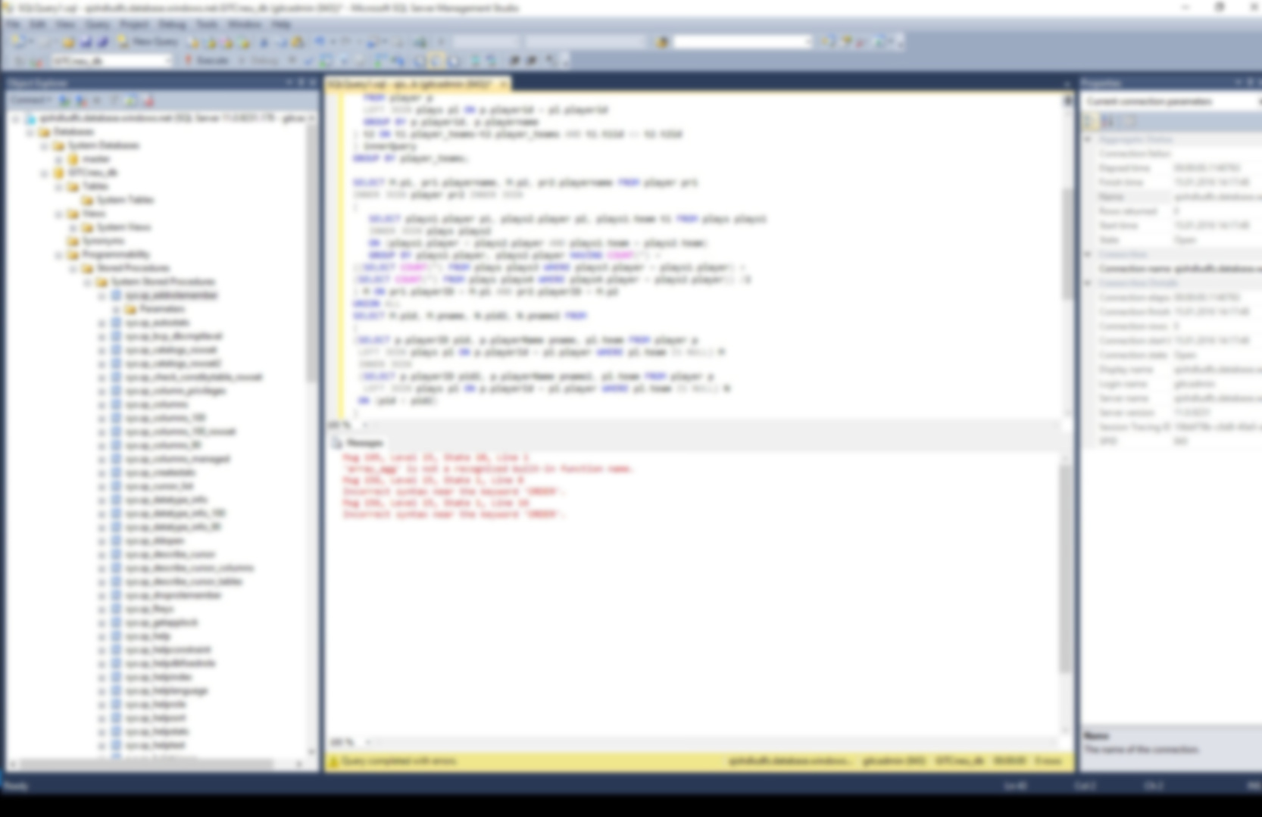Image resolution: width=1262 pixels, height=817 pixels.
Task: Collapse the Programmability folder node
Action: (x=58, y=254)
